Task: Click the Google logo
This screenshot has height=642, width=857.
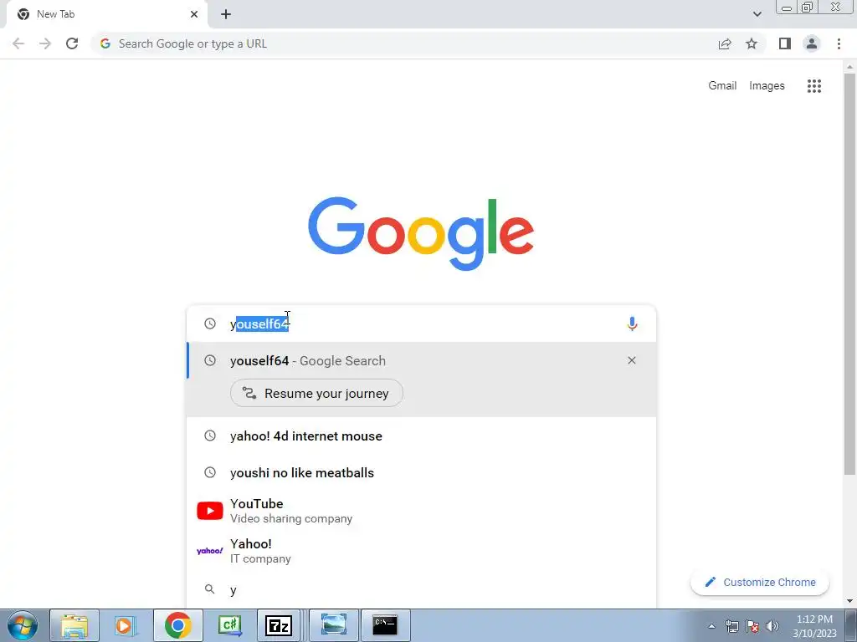Action: (x=421, y=234)
